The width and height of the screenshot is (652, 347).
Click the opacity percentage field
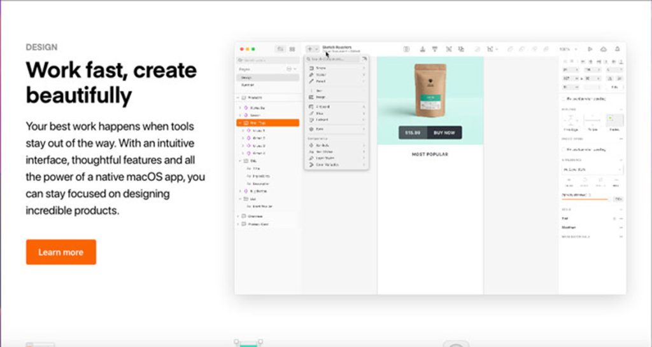click(x=618, y=199)
